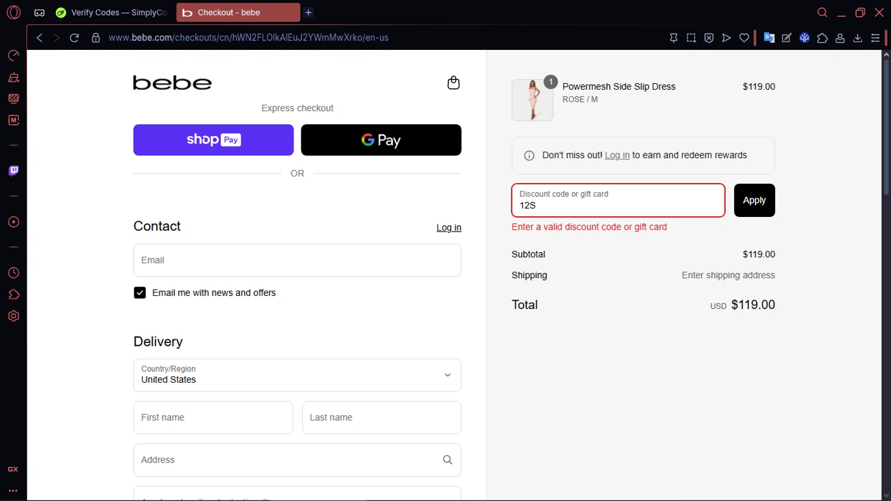Image resolution: width=891 pixels, height=501 pixels.
Task: Open the ad blocker shield icon
Action: tap(709, 38)
